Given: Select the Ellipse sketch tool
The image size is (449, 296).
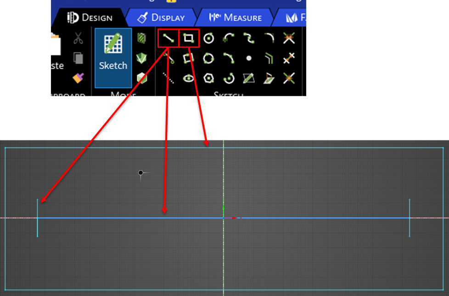Looking at the screenshot, I should [189, 78].
